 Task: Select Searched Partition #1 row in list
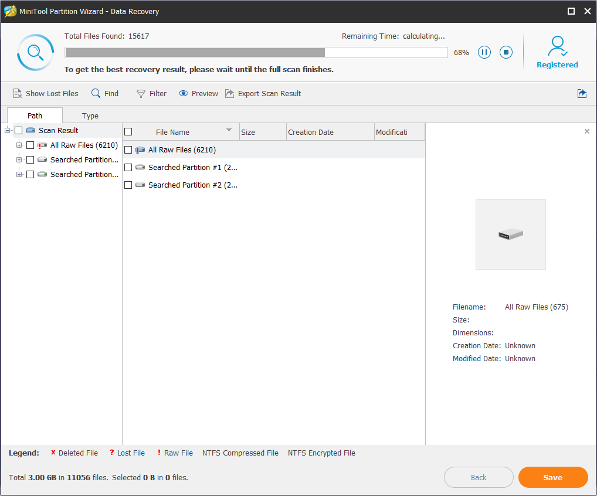pos(274,167)
